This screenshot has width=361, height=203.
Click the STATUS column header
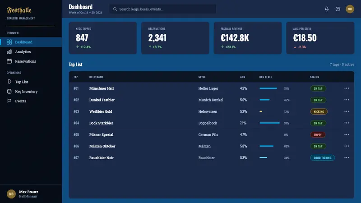click(315, 77)
